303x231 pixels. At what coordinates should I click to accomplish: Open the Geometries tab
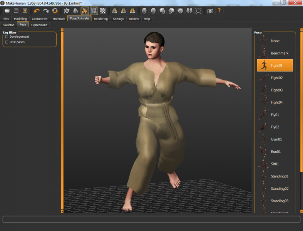(x=40, y=19)
